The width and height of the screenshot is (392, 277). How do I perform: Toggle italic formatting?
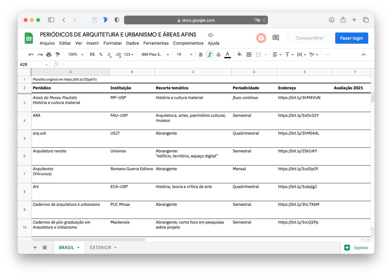pyautogui.click(x=210, y=55)
